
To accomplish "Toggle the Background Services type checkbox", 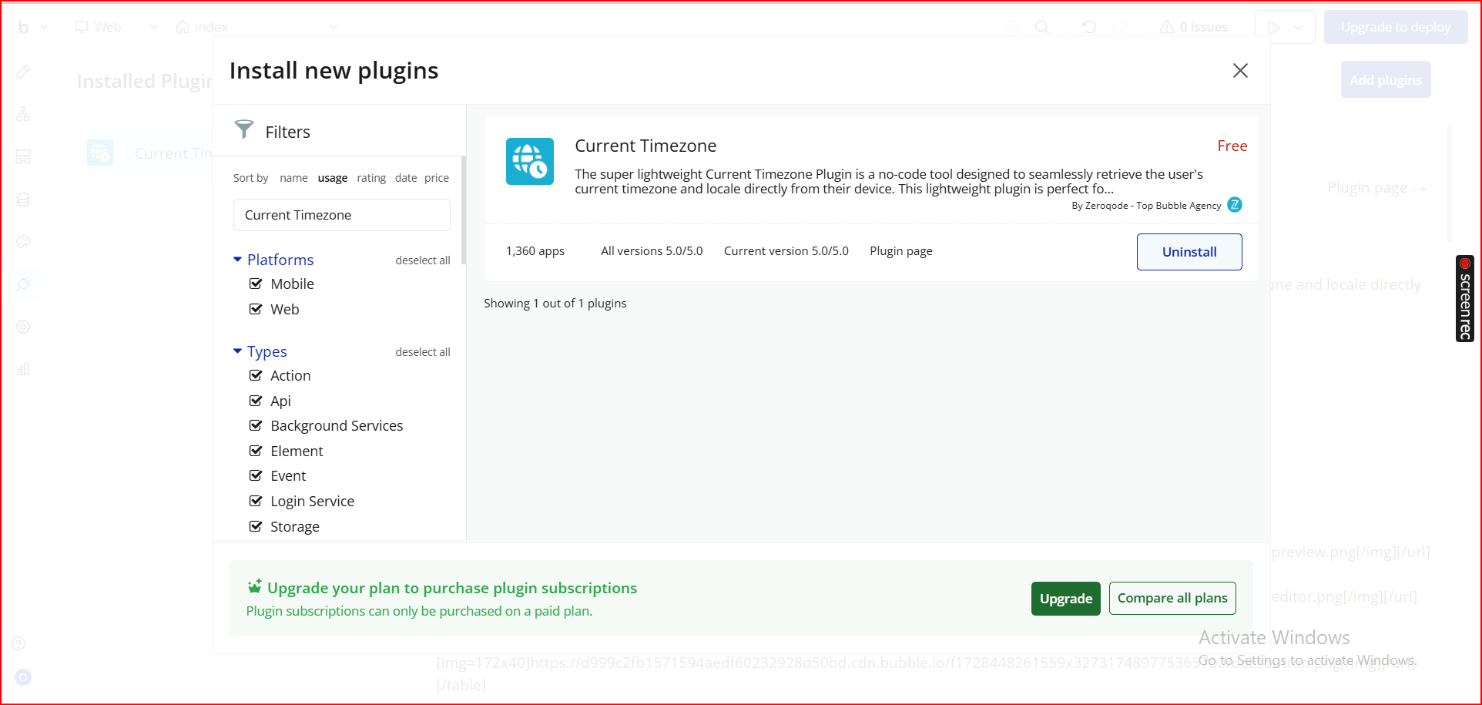I will click(256, 425).
